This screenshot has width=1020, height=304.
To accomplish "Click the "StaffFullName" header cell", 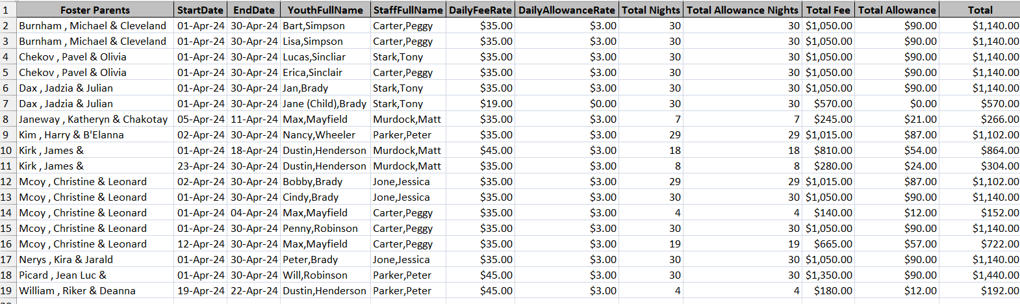I will pyautogui.click(x=408, y=10).
